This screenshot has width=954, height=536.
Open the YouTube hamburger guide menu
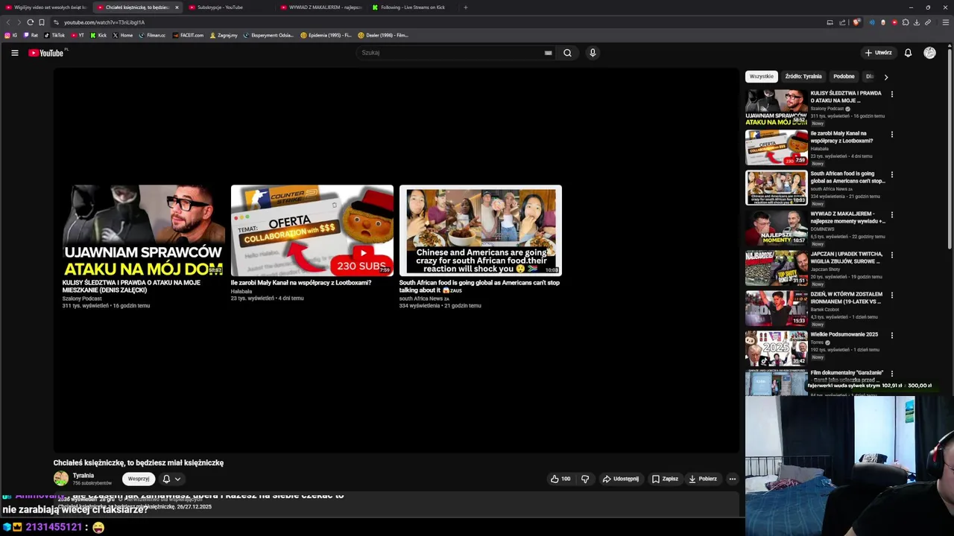point(14,53)
